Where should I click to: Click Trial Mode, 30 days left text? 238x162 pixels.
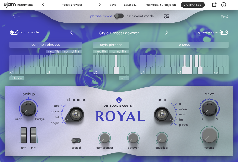[x=160, y=5]
